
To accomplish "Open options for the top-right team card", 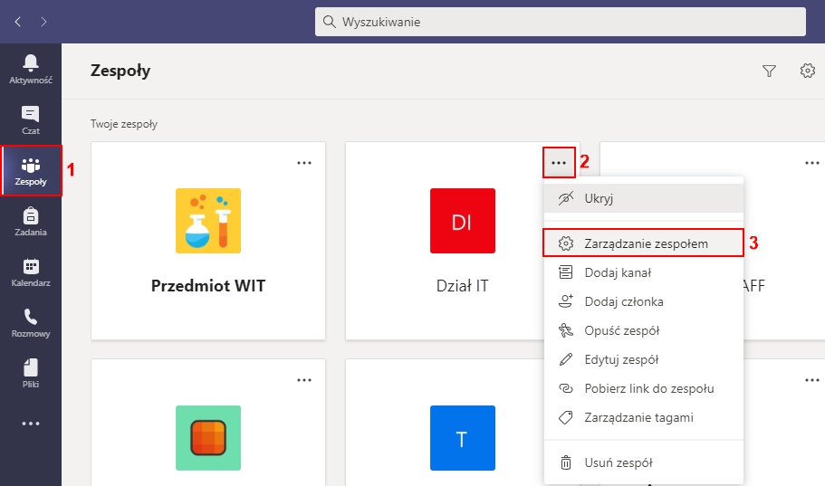I will [812, 163].
